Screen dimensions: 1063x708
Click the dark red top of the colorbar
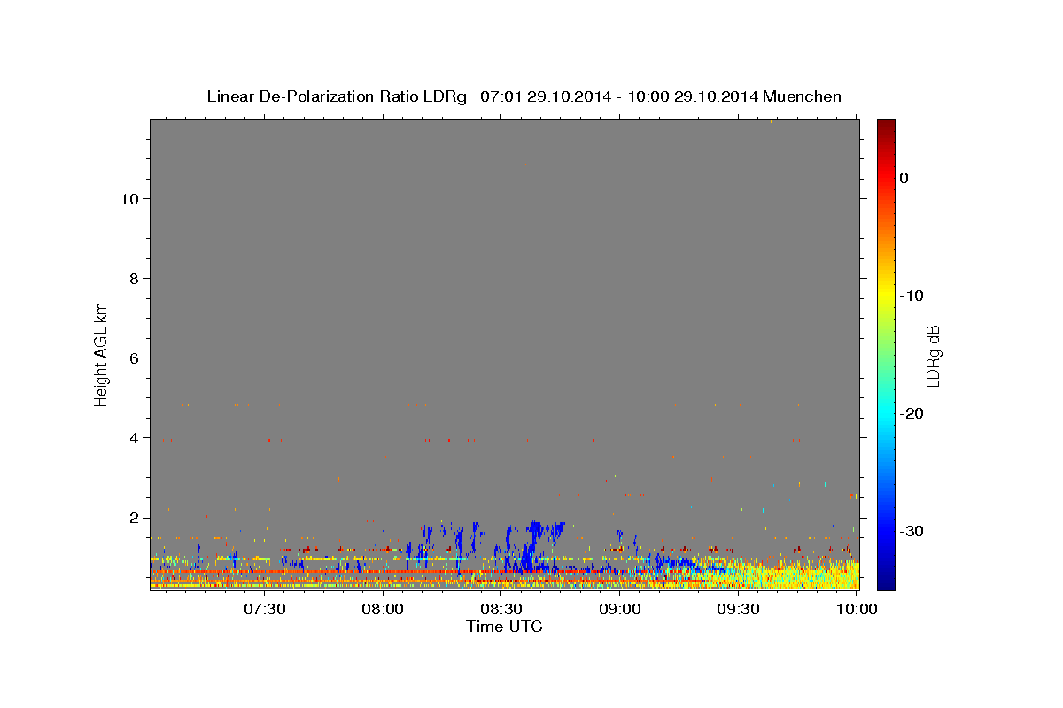(886, 127)
